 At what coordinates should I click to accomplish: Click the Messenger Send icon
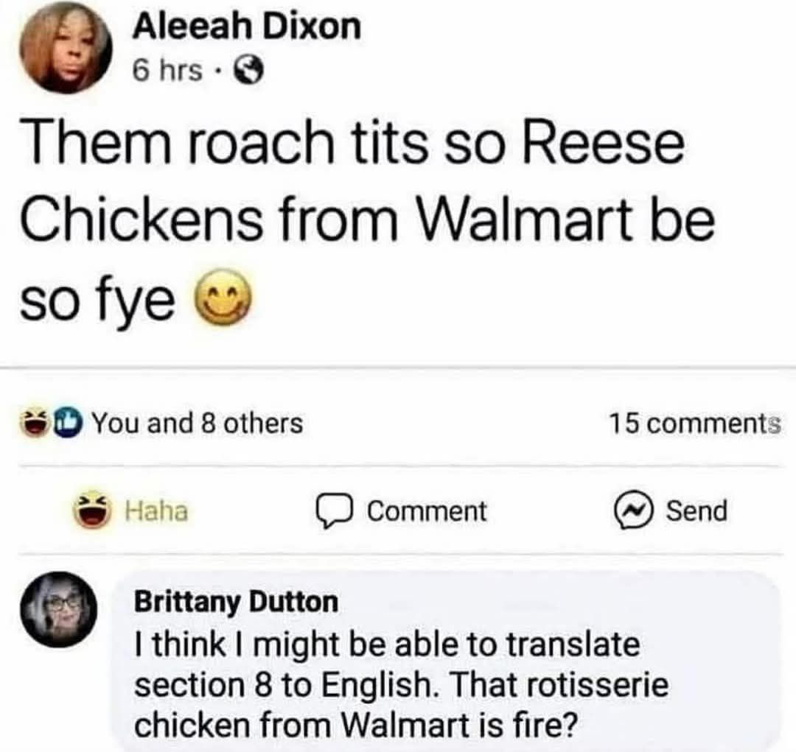632,510
